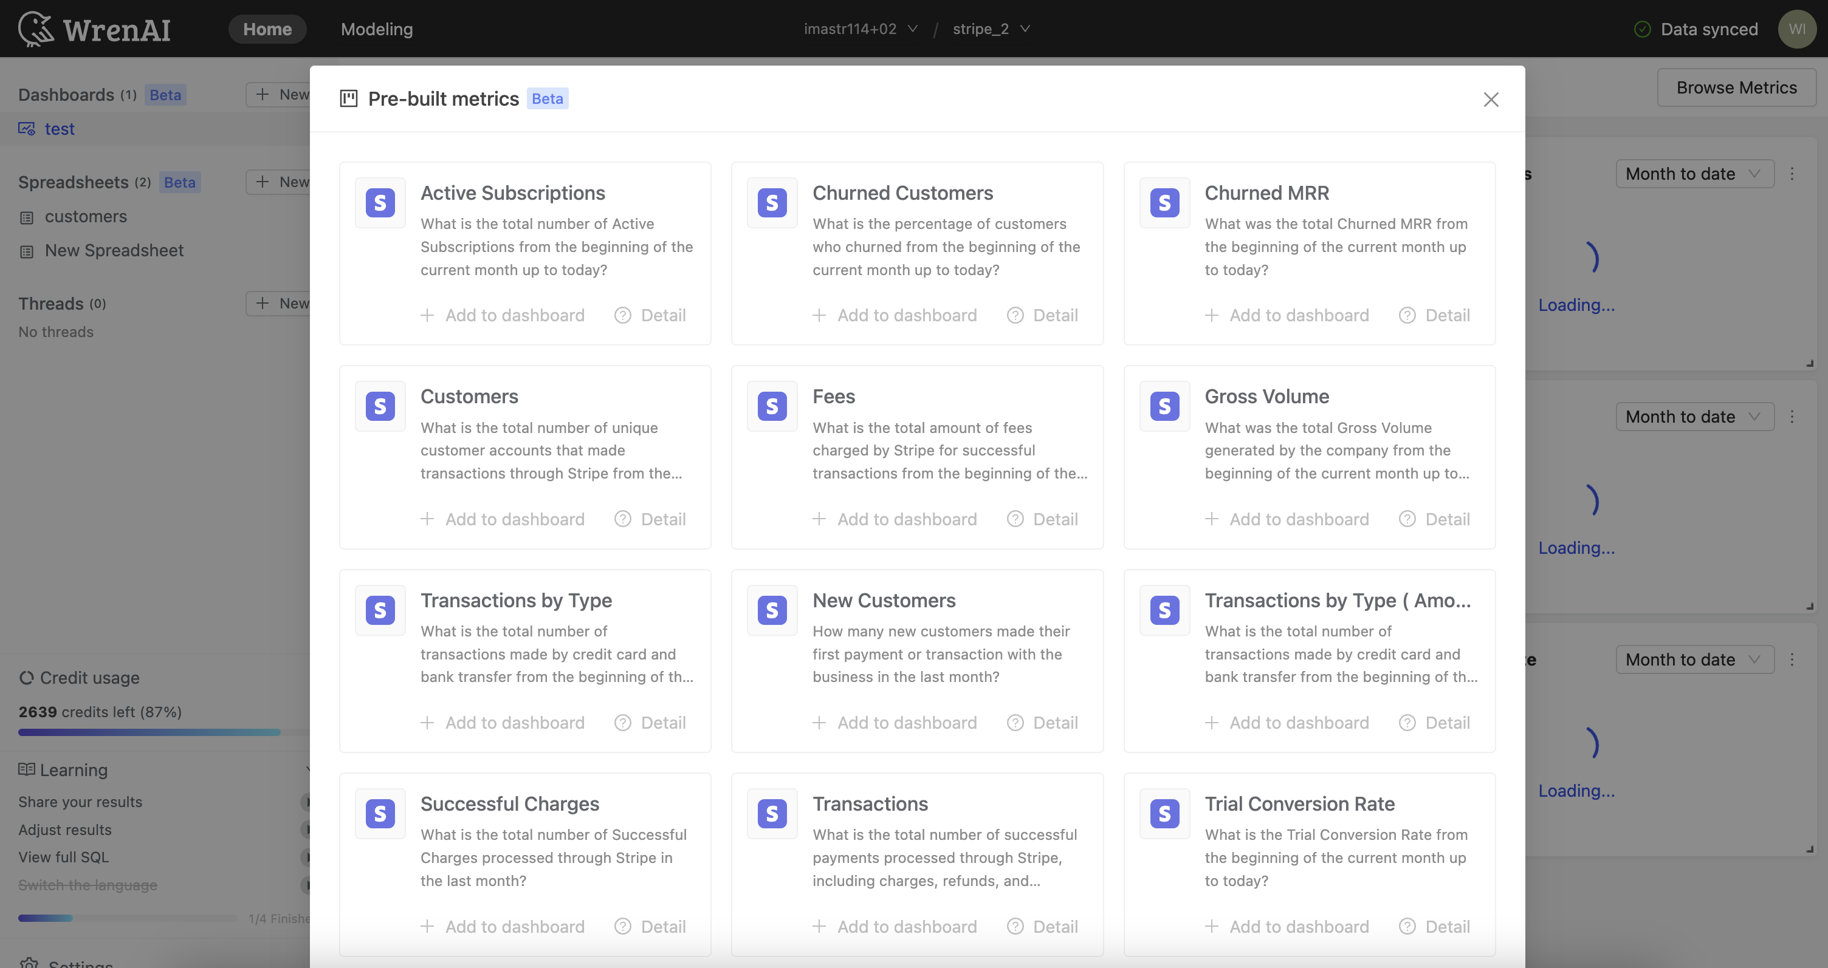
Task: Click the Detail icon for Gross Volume
Action: pos(1406,520)
